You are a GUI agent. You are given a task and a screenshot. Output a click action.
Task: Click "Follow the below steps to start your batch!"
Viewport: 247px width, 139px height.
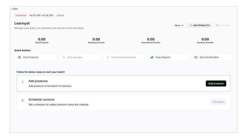click(41, 72)
